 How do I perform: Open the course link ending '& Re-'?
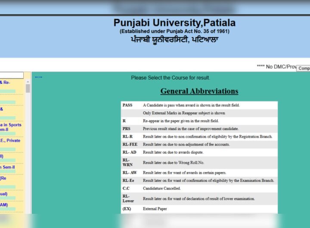5,83
